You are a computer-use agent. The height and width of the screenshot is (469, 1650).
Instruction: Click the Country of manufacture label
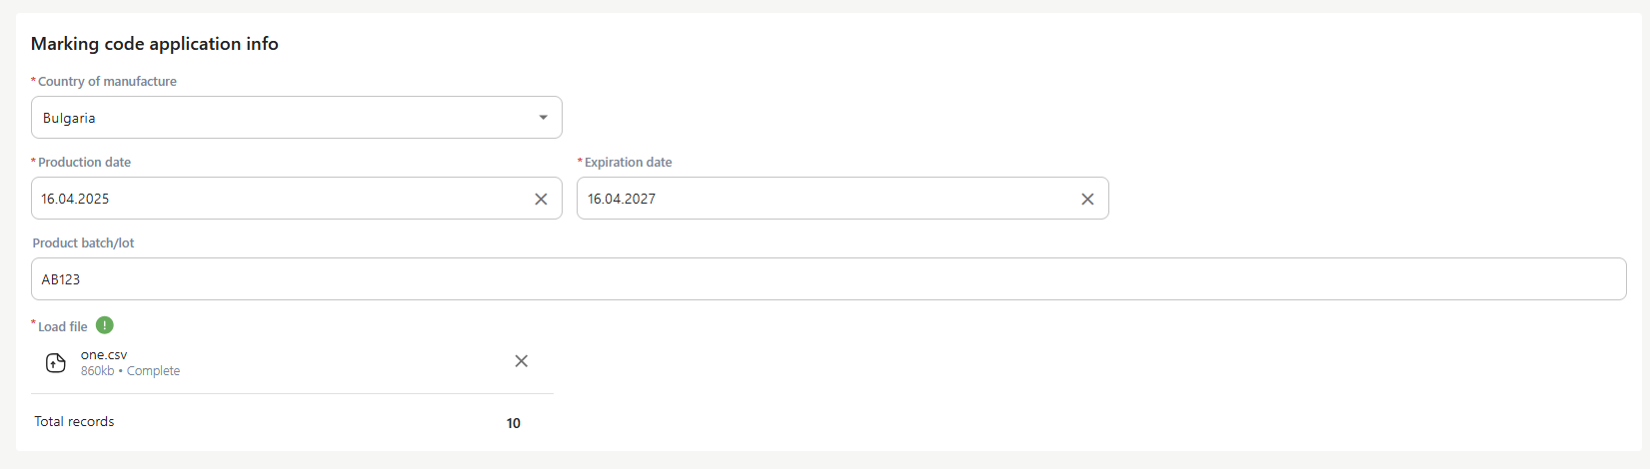pos(107,82)
